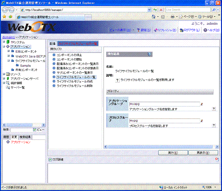Toggle the ログ詳細 checkbox
222x191 pixels.
(50, 160)
